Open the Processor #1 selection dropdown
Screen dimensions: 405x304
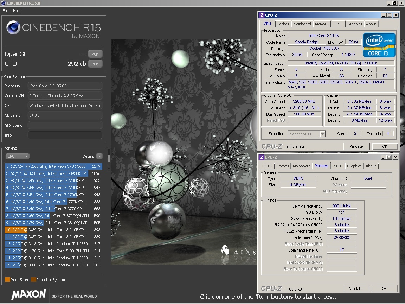(307, 134)
